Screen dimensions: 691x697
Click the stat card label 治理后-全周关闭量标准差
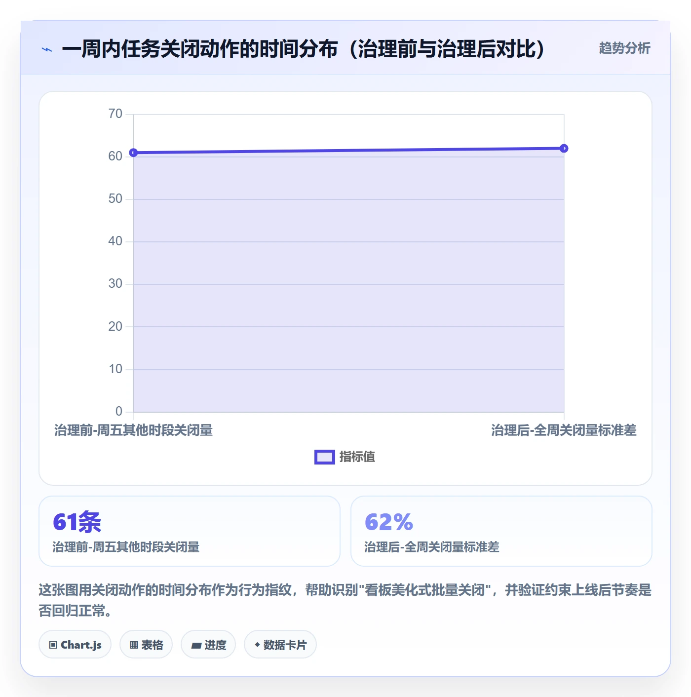[x=432, y=547]
